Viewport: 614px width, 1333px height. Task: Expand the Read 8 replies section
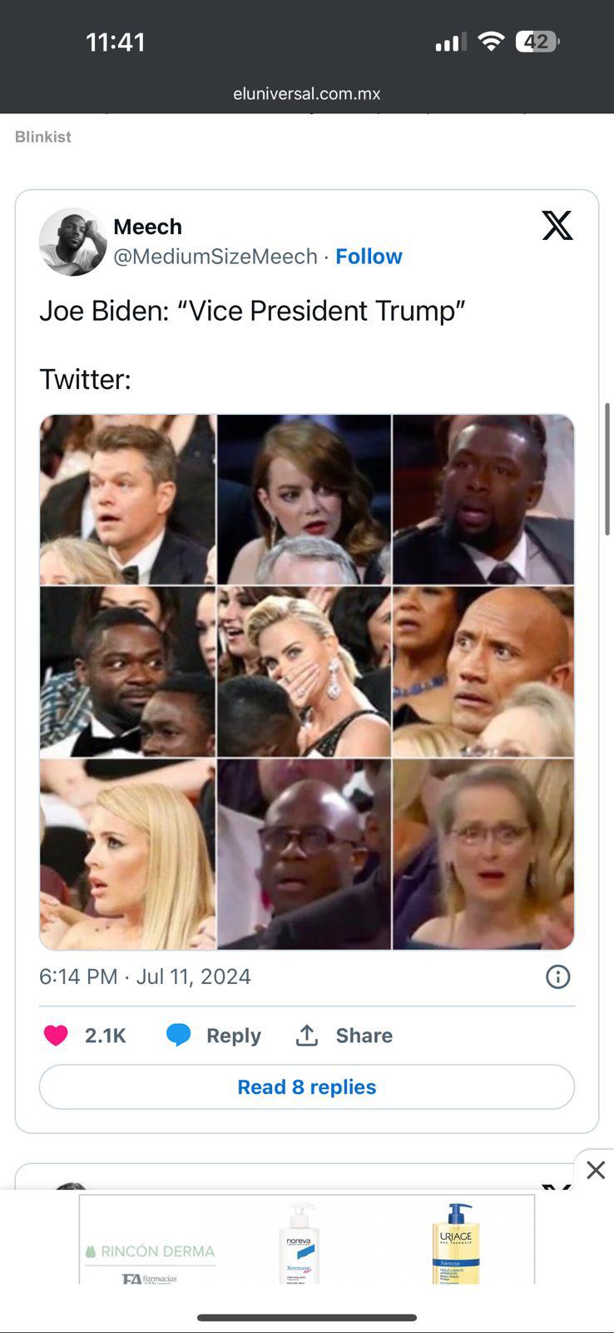(306, 1086)
